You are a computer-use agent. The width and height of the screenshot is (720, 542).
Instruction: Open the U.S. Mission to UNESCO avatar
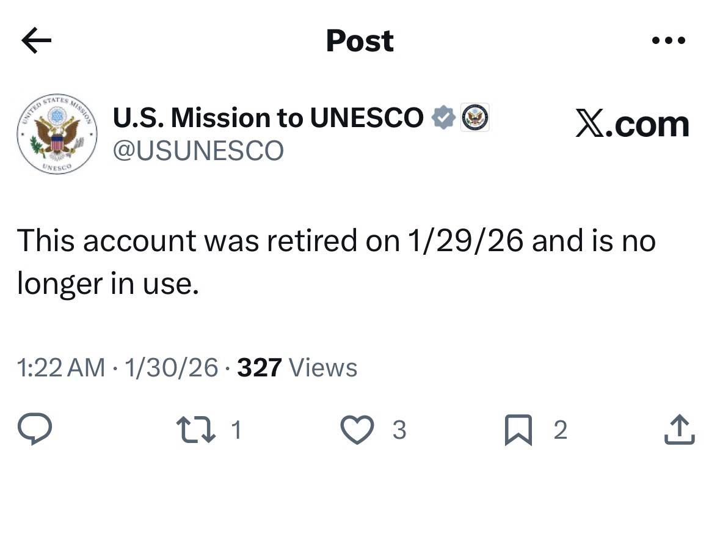[57, 133]
